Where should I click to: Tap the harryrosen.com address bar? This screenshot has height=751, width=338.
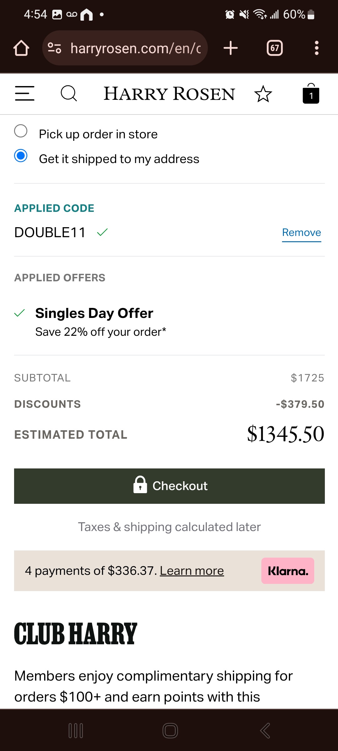(135, 48)
